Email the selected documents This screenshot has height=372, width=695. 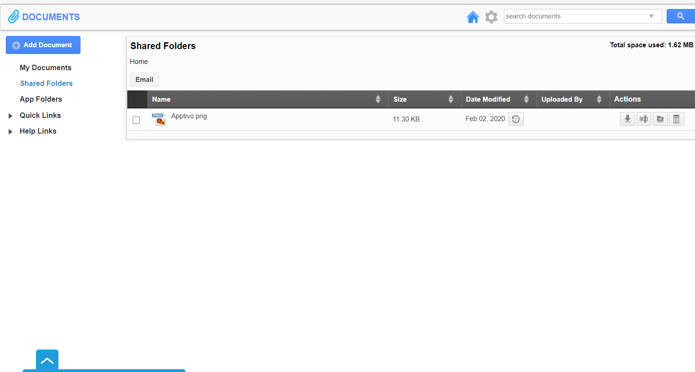(x=144, y=79)
